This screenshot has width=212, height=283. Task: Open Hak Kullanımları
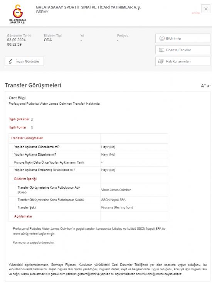click(183, 61)
